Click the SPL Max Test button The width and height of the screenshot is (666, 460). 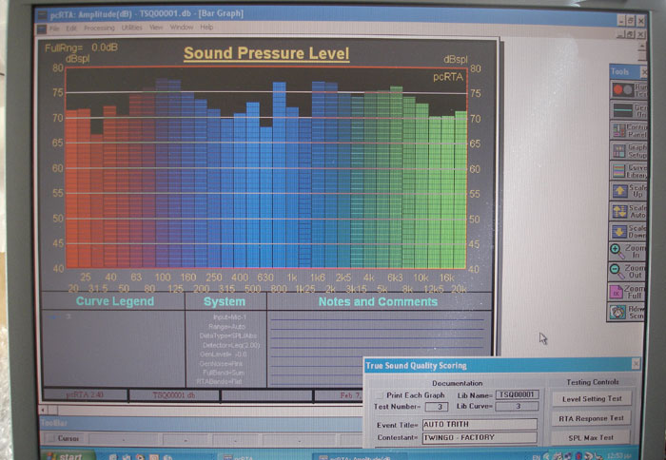[592, 437]
